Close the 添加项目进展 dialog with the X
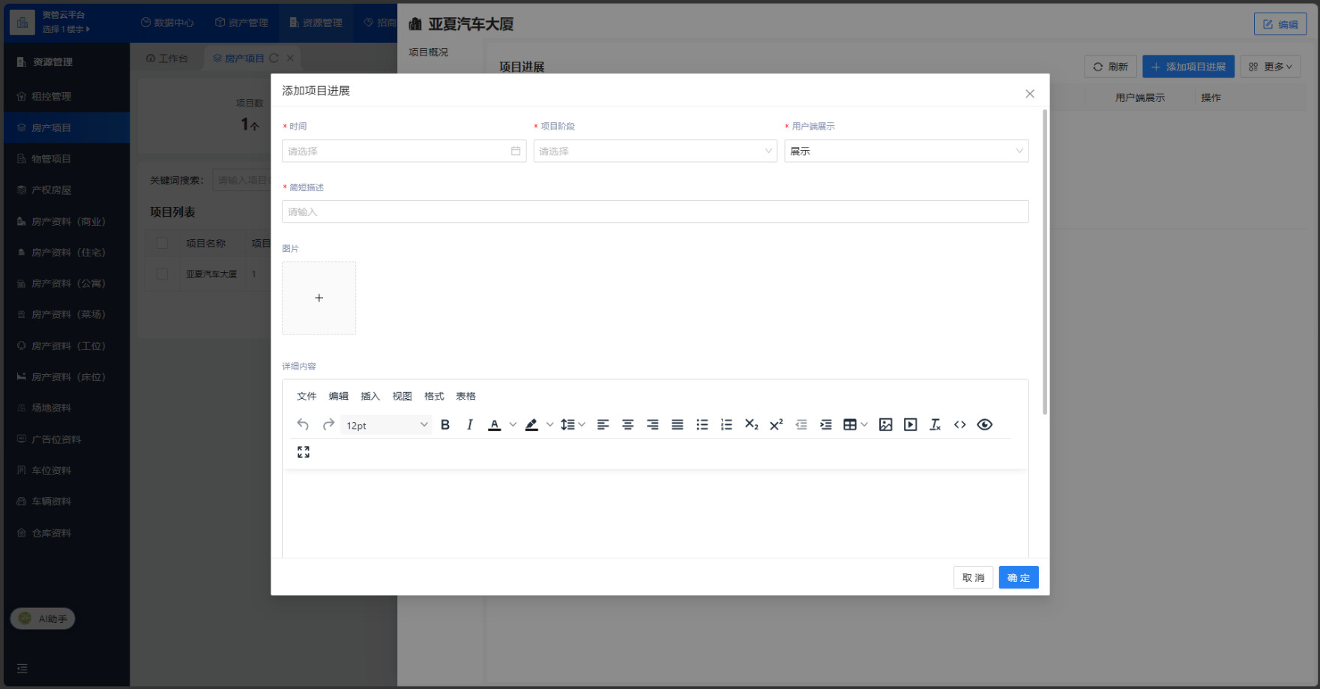Image resolution: width=1320 pixels, height=689 pixels. (x=1030, y=94)
